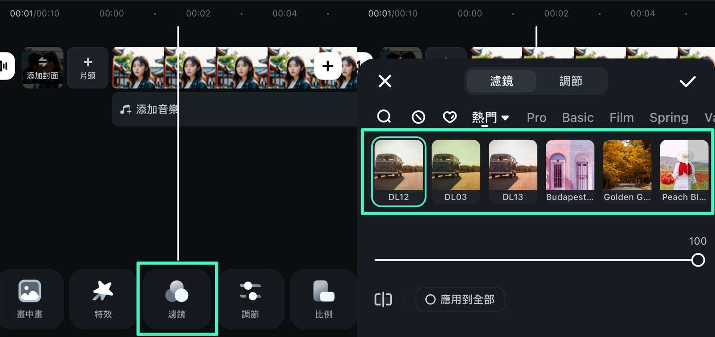715x337 pixels.
Task: Tap the 添加音樂 add music track
Action: pos(235,109)
